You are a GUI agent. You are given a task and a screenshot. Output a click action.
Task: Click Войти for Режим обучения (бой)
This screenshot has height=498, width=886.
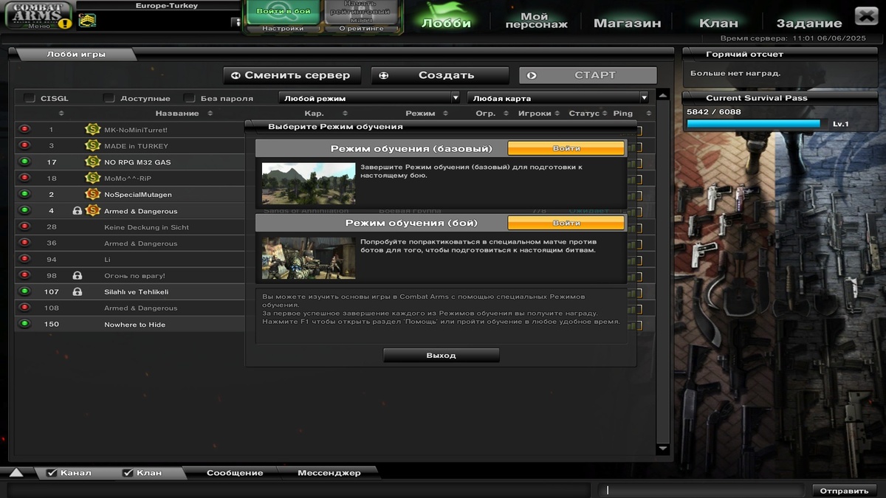pos(566,222)
